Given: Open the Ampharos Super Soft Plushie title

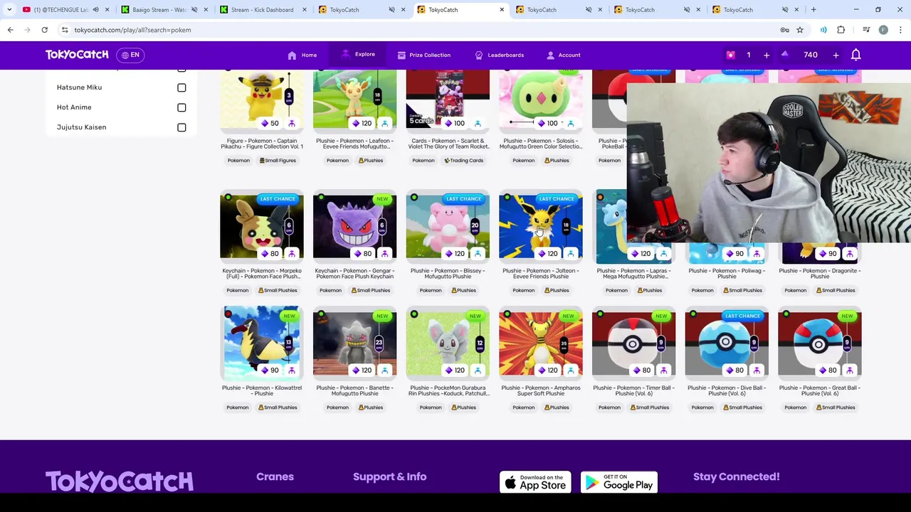Looking at the screenshot, I should coord(541,390).
